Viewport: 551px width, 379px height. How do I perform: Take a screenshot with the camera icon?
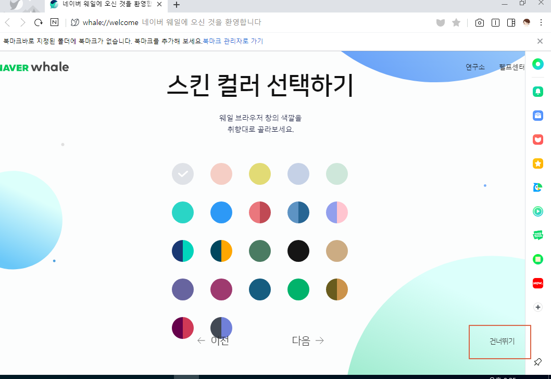479,23
